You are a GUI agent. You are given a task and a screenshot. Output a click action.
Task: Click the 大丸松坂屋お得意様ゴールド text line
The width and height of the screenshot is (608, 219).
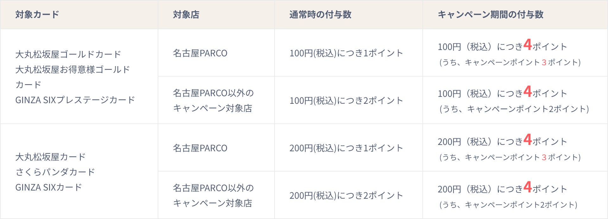[x=73, y=70]
